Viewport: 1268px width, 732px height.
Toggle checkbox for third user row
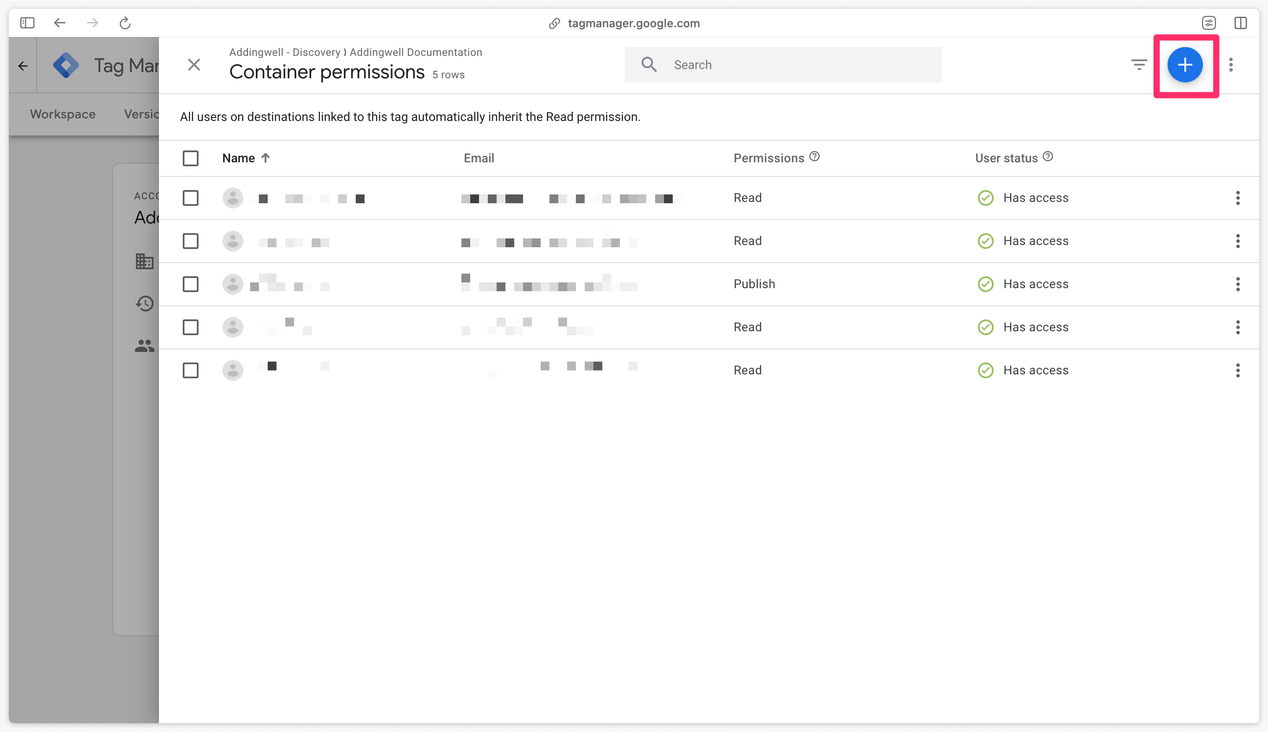tap(191, 284)
